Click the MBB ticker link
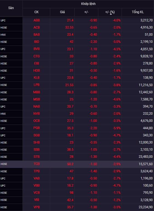 click(37, 92)
